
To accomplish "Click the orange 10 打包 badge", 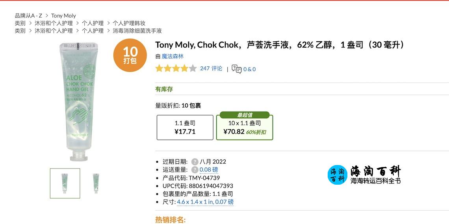I will (130, 55).
